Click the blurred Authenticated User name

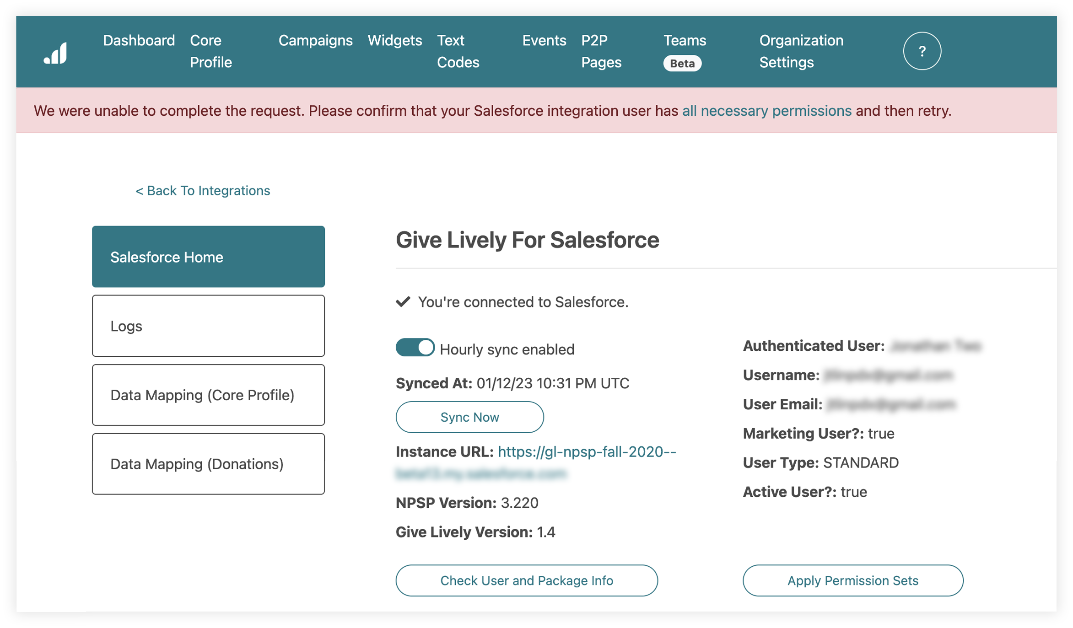coord(936,346)
